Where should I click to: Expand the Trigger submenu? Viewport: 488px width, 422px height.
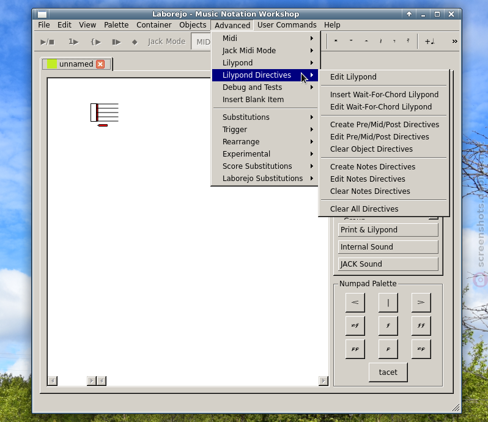(x=265, y=130)
